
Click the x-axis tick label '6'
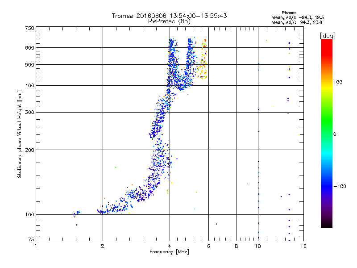[208, 246]
